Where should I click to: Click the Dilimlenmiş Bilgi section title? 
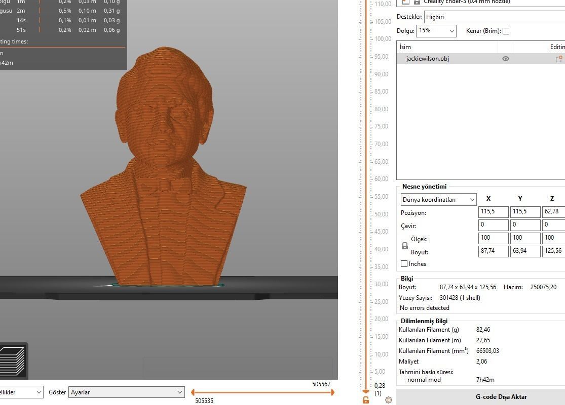(x=424, y=321)
